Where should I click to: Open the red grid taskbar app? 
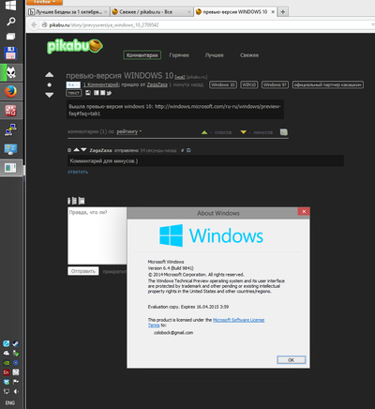click(11, 111)
